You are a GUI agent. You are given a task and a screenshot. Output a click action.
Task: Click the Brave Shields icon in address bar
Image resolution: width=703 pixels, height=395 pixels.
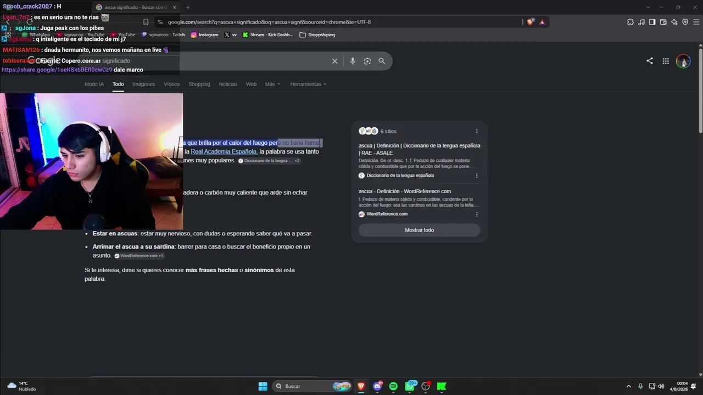point(530,22)
